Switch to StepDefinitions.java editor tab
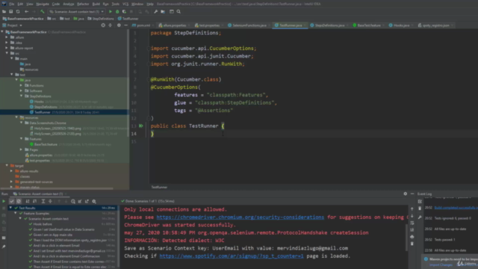The width and height of the screenshot is (478, 269). (328, 25)
